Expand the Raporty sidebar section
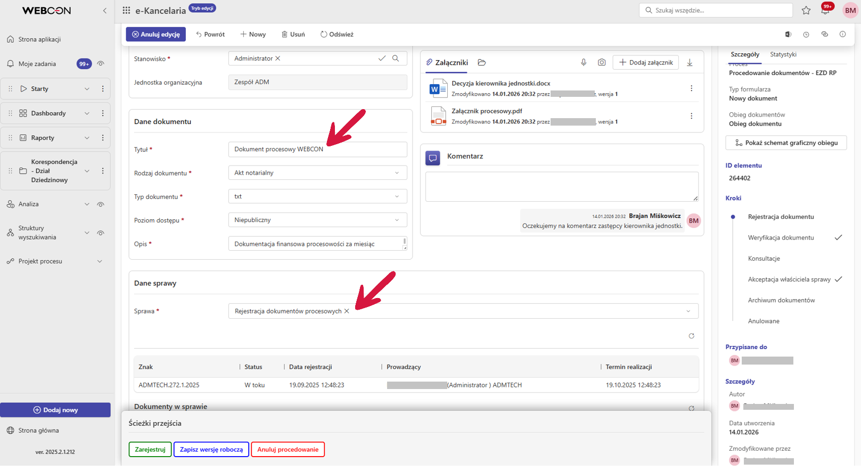 pyautogui.click(x=87, y=138)
